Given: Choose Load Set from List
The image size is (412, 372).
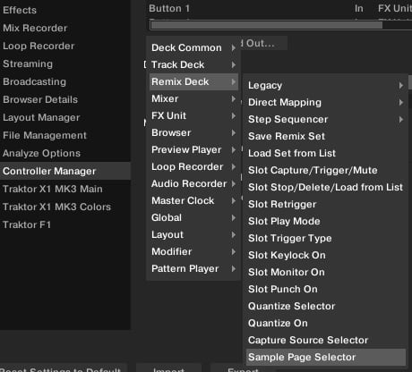Looking at the screenshot, I should tap(326, 153).
